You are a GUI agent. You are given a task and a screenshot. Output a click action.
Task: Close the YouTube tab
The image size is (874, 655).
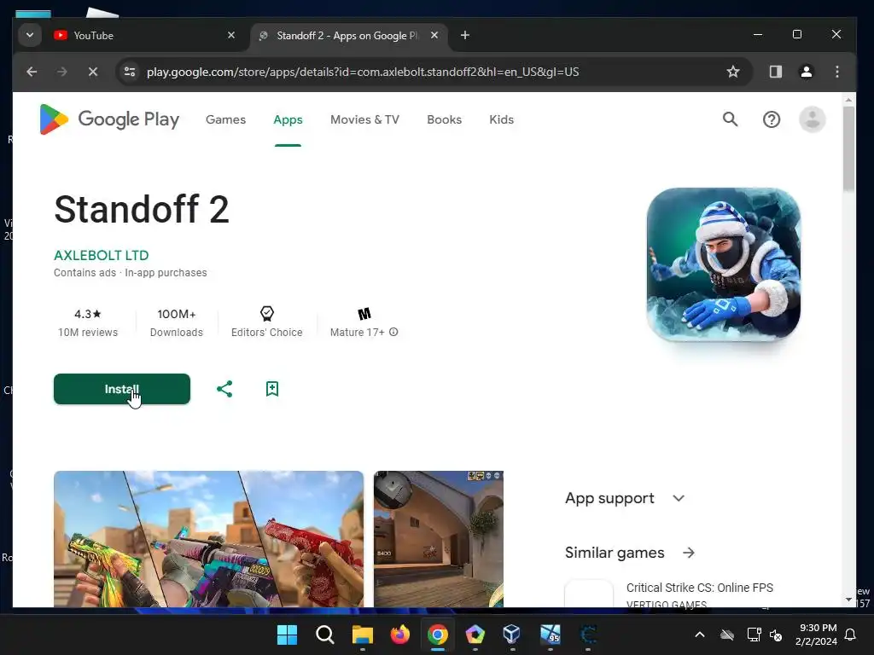(x=231, y=35)
